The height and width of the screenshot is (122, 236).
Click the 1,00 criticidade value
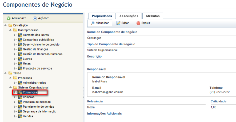(213, 107)
